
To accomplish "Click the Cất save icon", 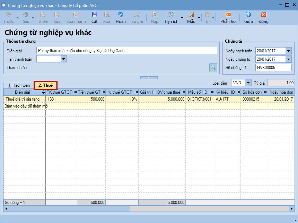I will [94, 15].
